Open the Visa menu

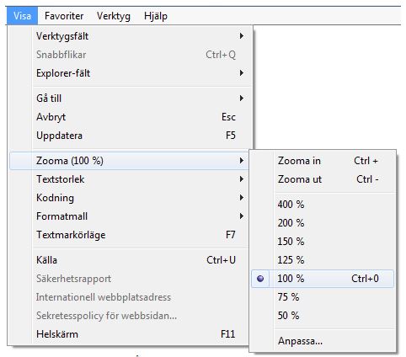pos(22,16)
